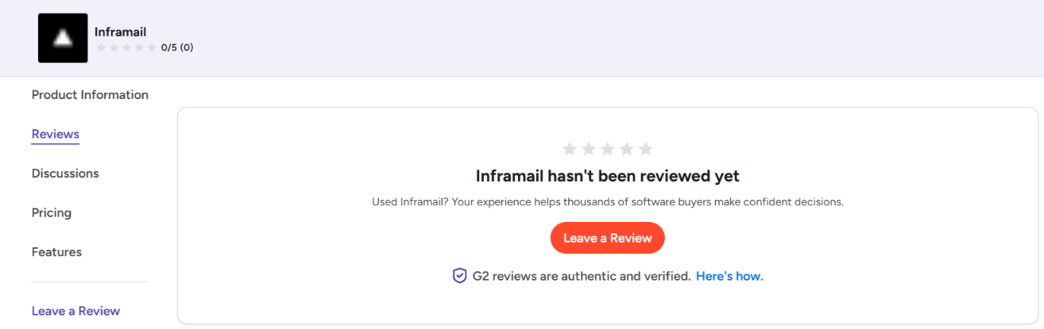
Task: Click the 0/5 (0) rating text
Action: [x=177, y=48]
